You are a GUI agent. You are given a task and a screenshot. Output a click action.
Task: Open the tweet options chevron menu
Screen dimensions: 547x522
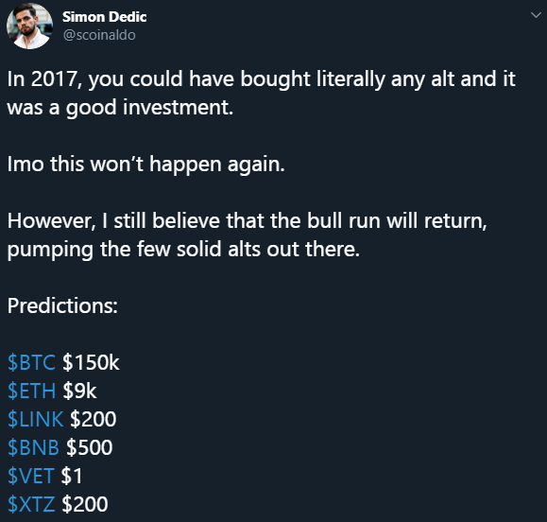[536, 15]
